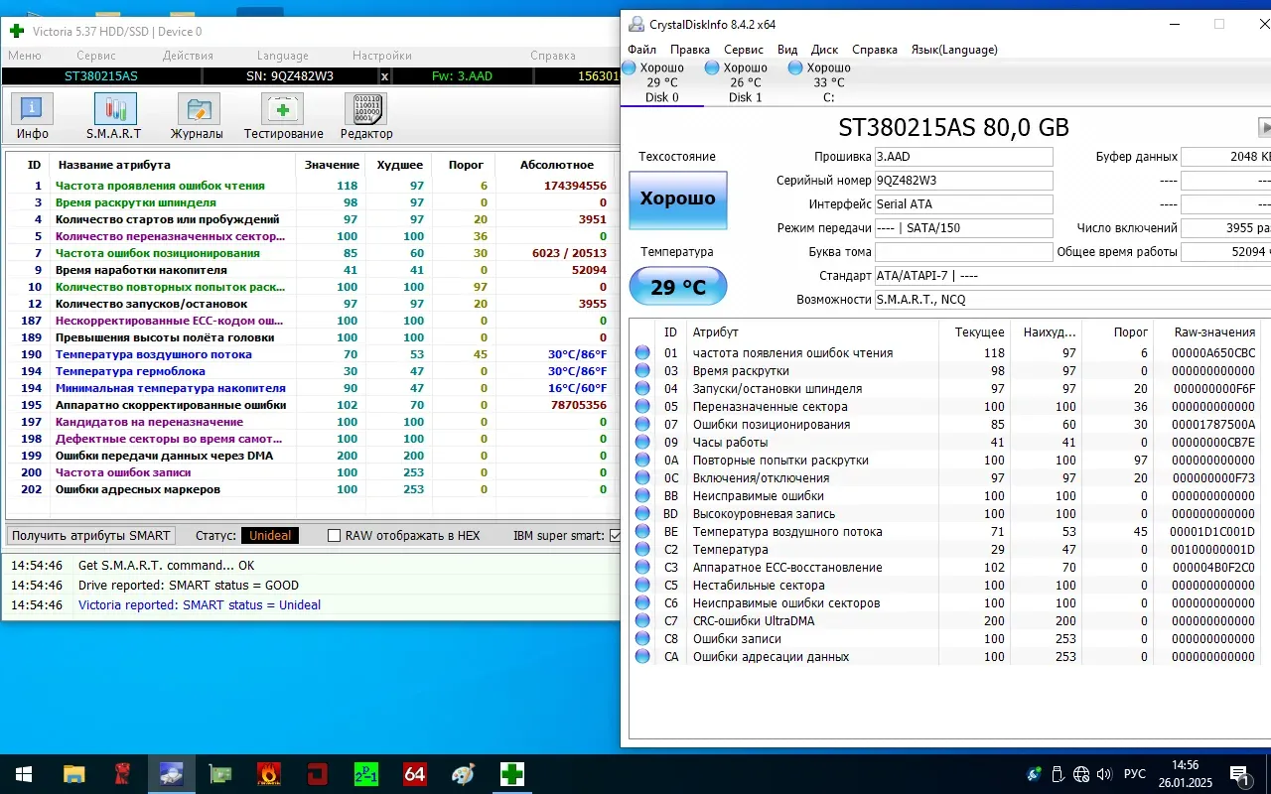The height and width of the screenshot is (794, 1271).
Task: Click the Хорошо health status button
Action: [x=678, y=199]
